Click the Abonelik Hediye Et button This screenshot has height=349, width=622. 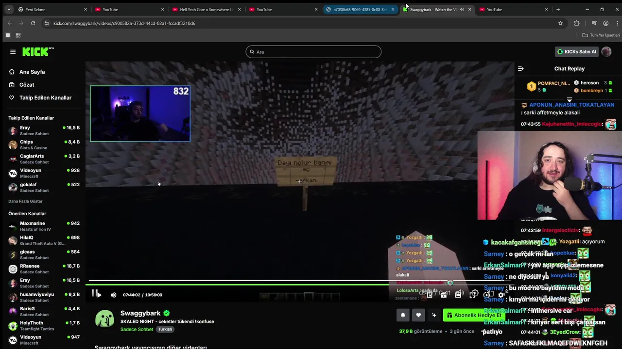coord(474,315)
